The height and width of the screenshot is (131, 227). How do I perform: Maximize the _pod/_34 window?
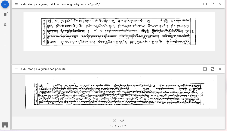(212, 69)
